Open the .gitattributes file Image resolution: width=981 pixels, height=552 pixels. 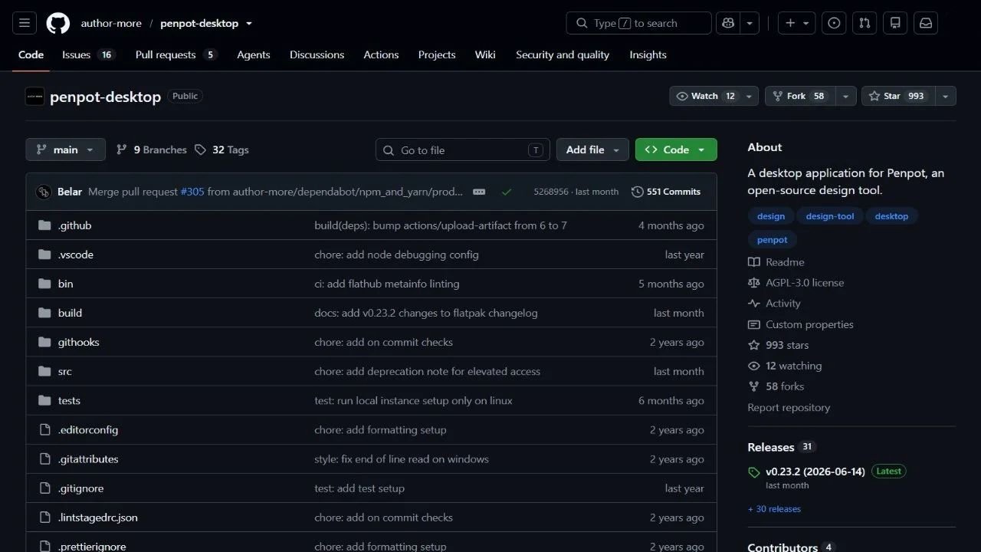pos(88,459)
